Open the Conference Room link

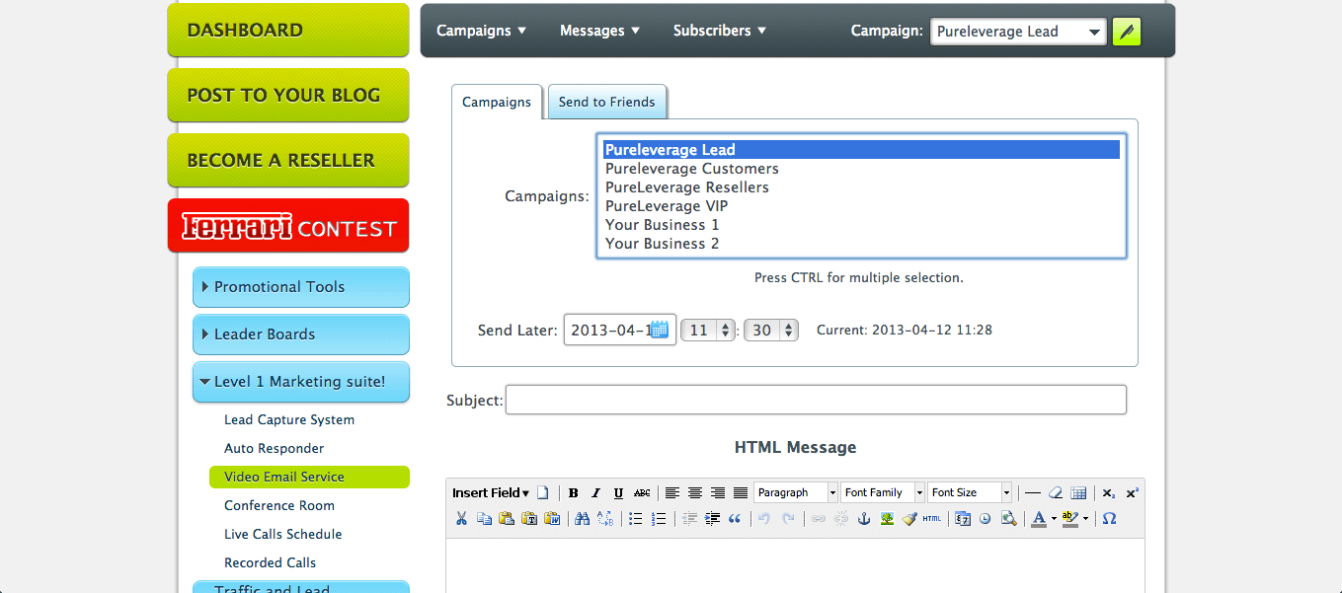[279, 505]
